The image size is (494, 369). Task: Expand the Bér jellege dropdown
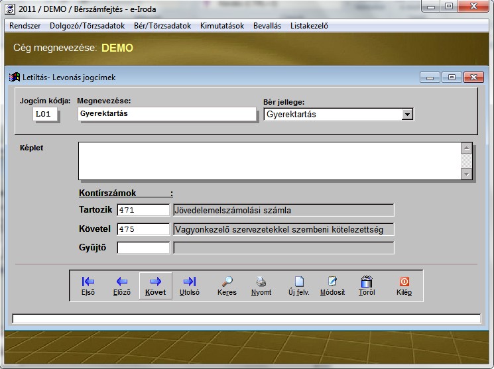406,115
